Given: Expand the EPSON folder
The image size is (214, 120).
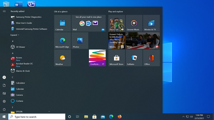Looking at the screenshot, I should pyautogui.click(x=30, y=112).
